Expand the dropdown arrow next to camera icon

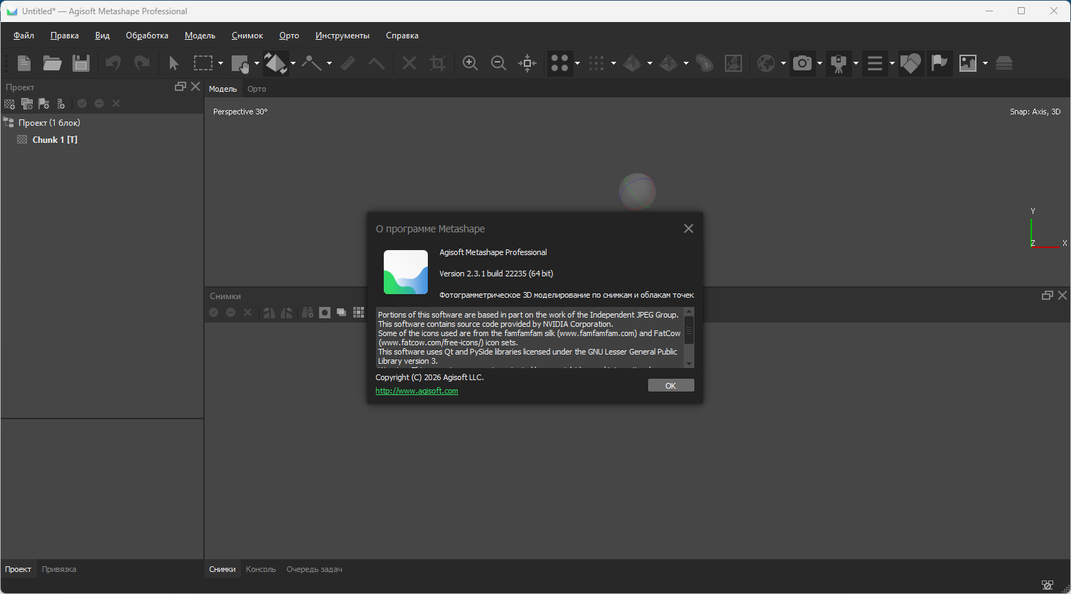pos(819,63)
